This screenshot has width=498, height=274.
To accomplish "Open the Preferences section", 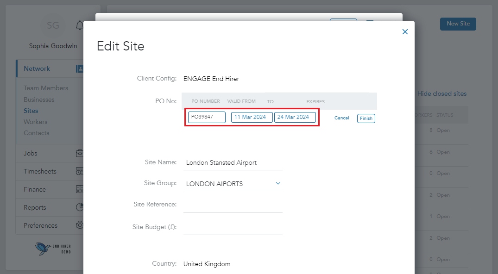I will tap(41, 226).
